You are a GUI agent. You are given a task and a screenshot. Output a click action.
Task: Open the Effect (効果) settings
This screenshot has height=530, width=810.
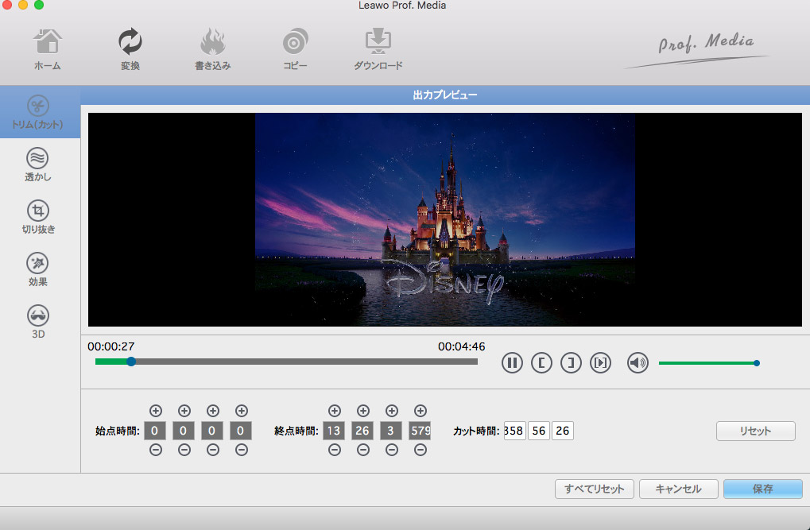point(38,269)
